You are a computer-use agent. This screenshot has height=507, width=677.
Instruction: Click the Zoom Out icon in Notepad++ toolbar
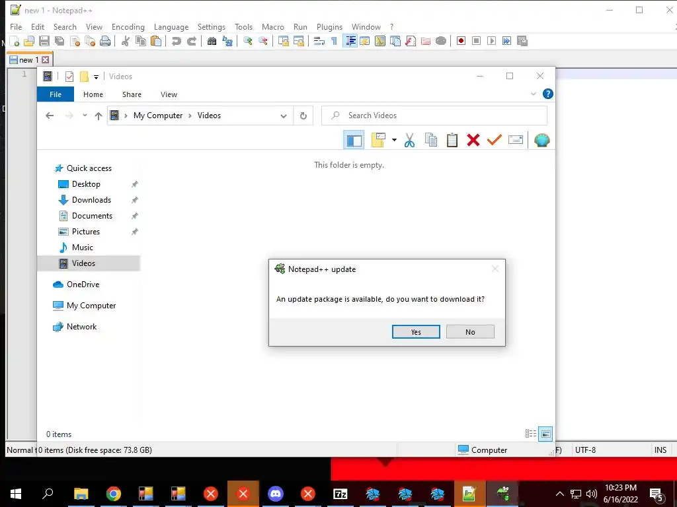click(x=263, y=41)
